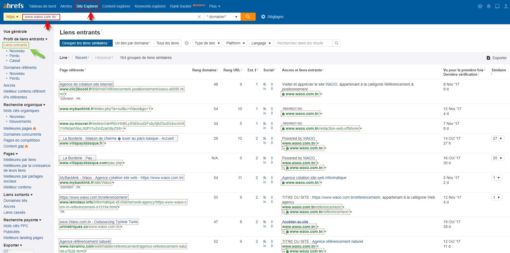This screenshot has width=510, height=253.
Task: Click the gear icon beside Tous les liens
Action: [x=187, y=43]
